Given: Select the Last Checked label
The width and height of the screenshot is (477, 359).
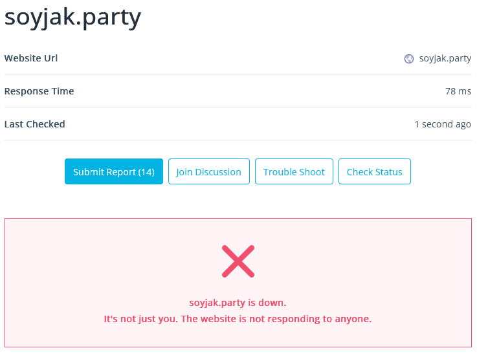Looking at the screenshot, I should point(35,124).
